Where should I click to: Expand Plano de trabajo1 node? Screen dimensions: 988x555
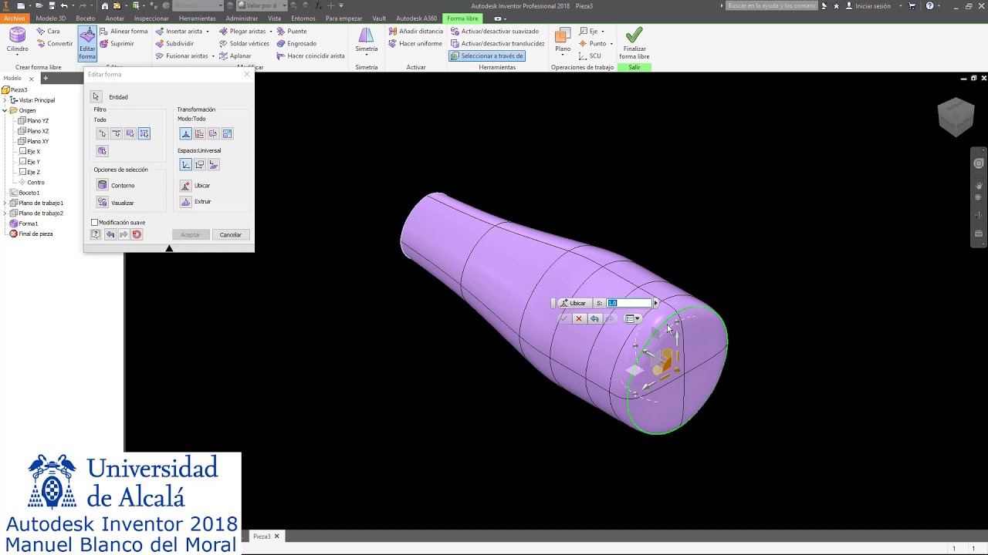(x=5, y=203)
